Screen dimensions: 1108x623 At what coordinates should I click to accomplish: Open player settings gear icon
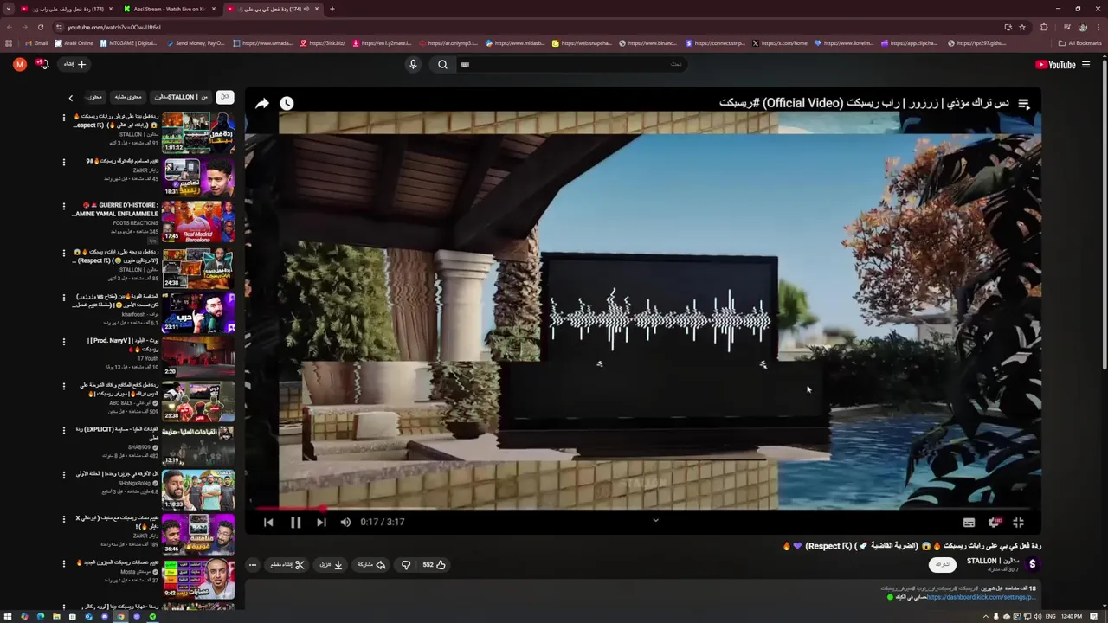(994, 523)
